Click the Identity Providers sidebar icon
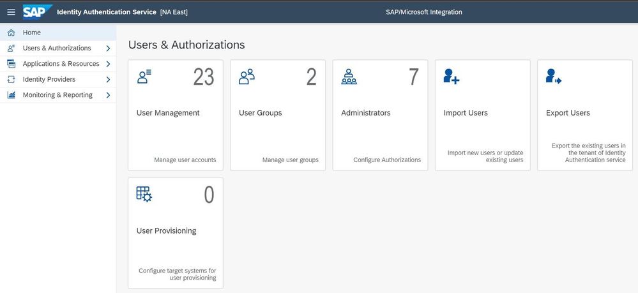Screen dimensions: 638x293 pos(11,79)
